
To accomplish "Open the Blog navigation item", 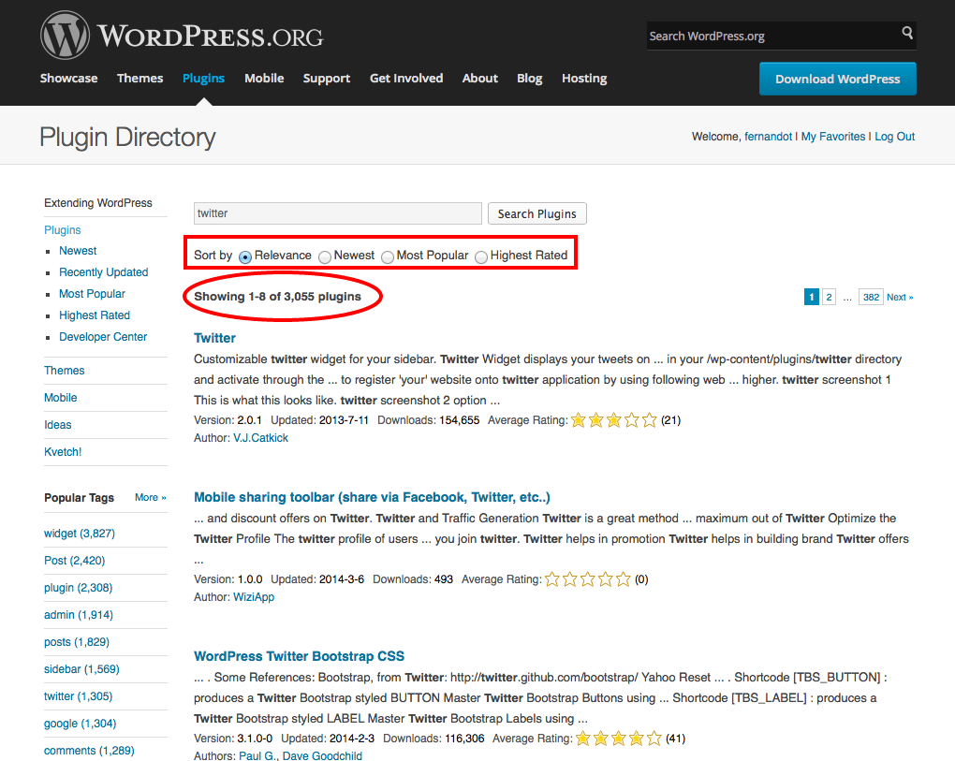I will (529, 79).
